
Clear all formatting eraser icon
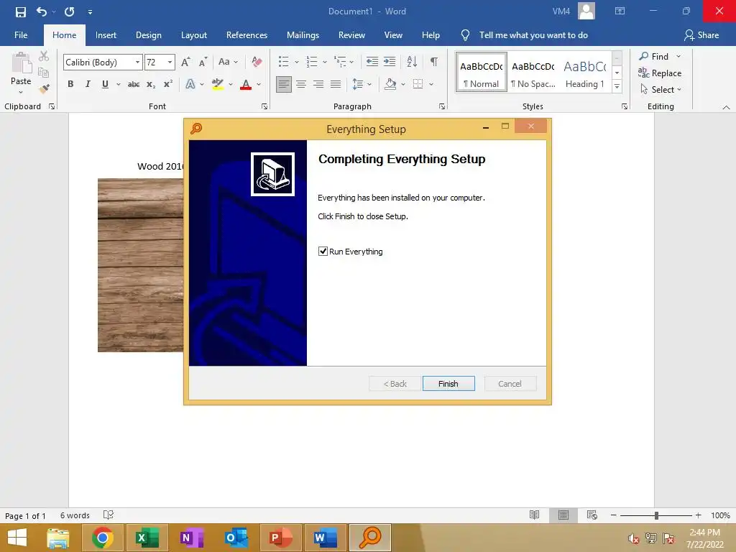tap(257, 62)
